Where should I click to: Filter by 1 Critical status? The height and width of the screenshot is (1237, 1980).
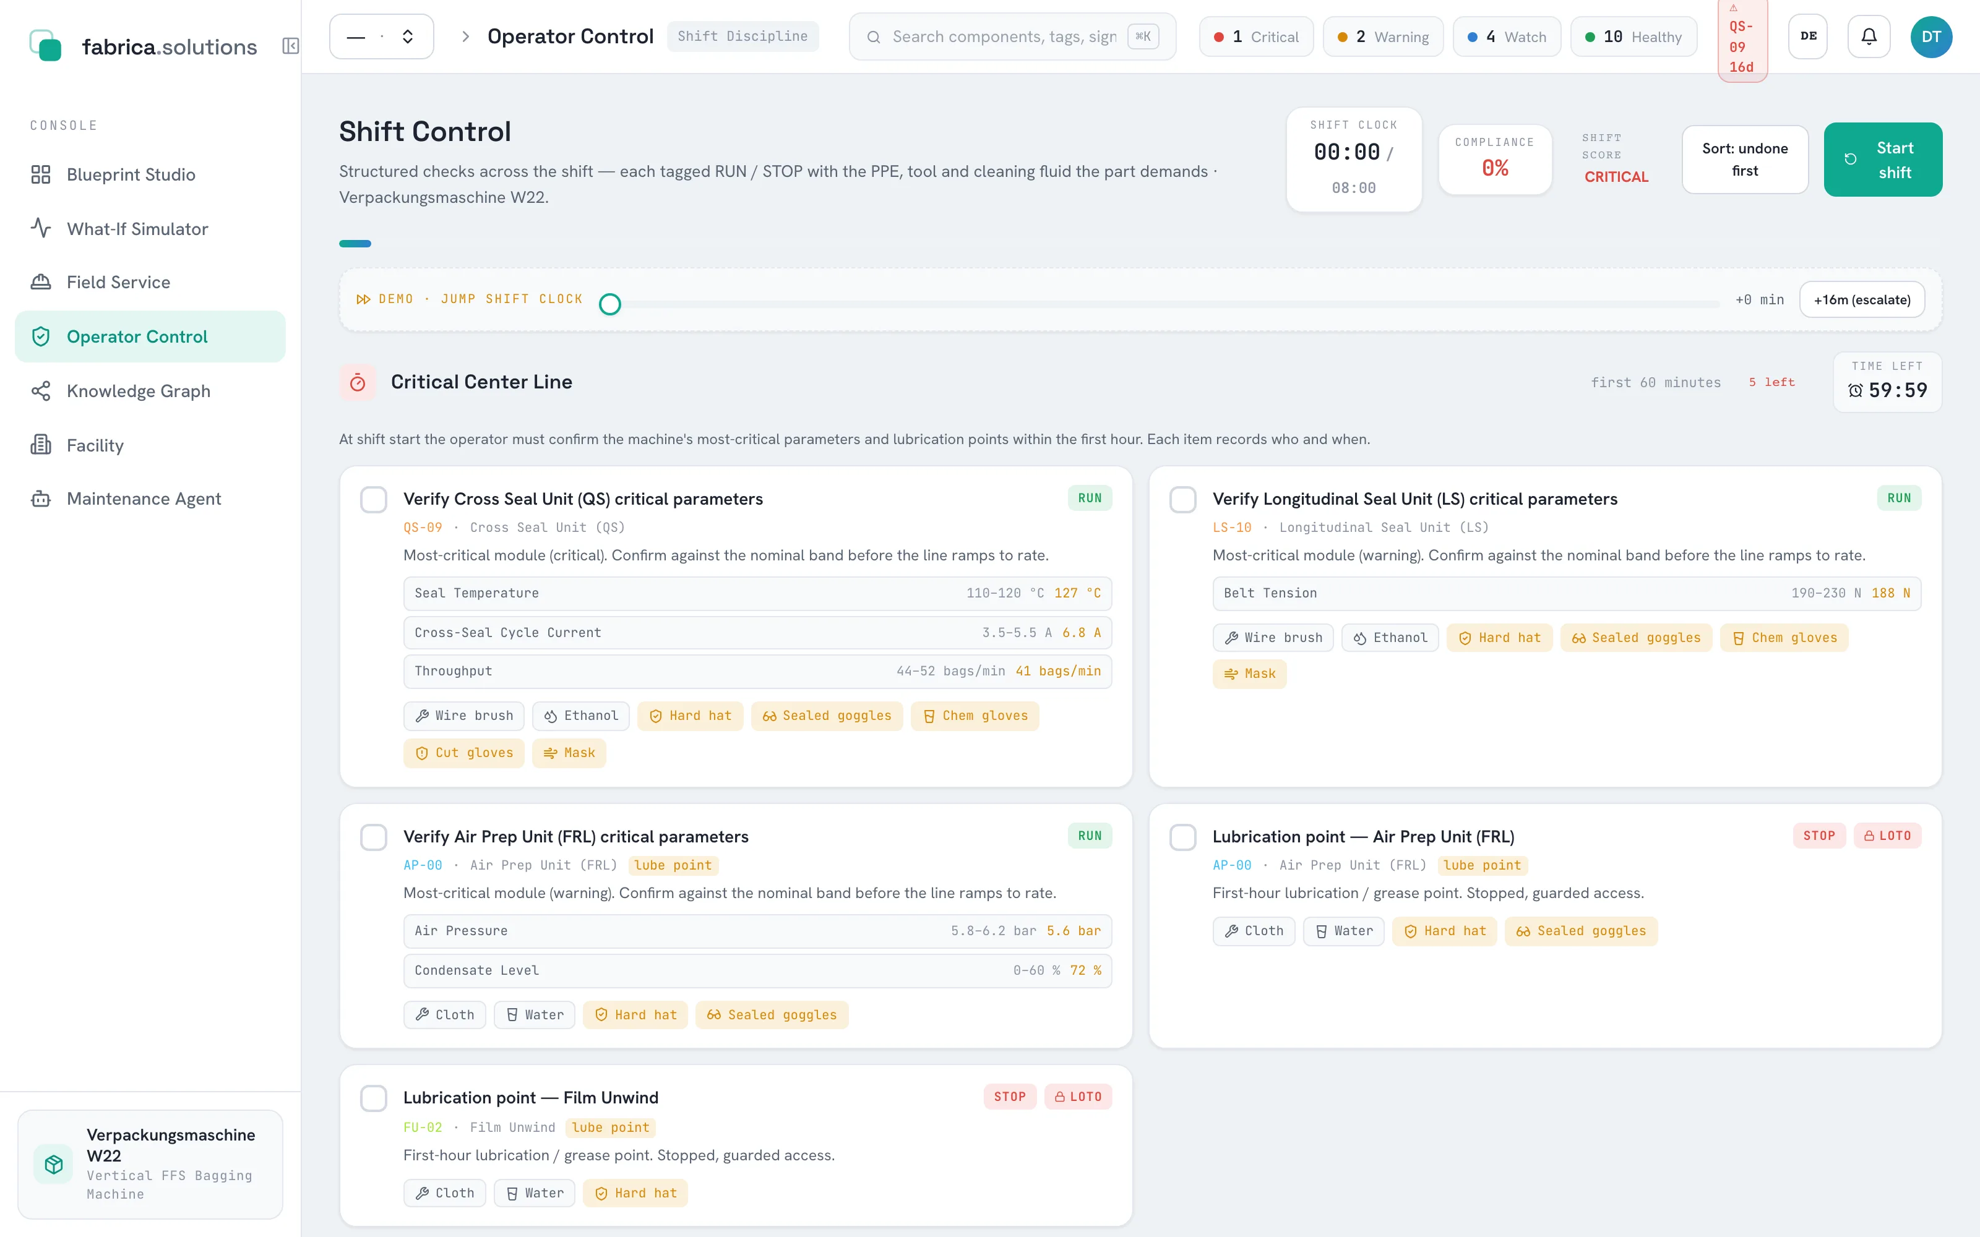(x=1256, y=37)
